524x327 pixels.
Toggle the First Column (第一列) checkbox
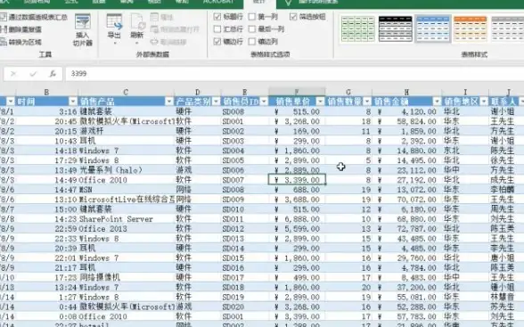(x=252, y=16)
